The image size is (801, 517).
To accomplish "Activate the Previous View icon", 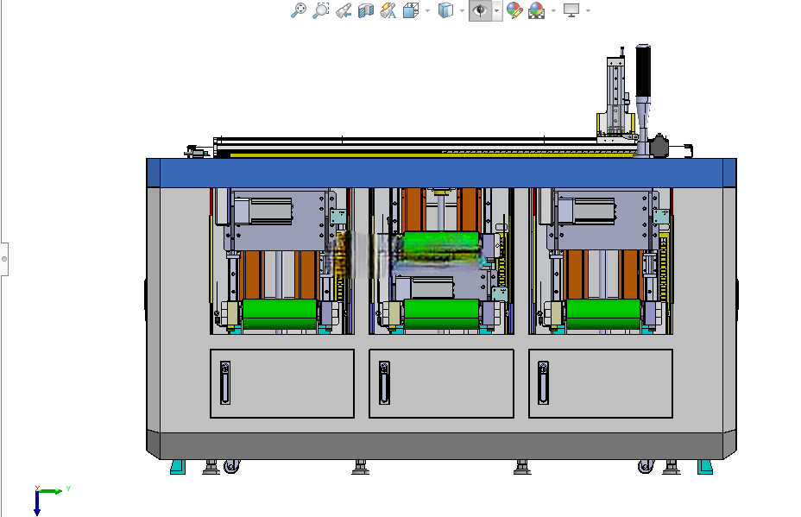I will coord(344,10).
